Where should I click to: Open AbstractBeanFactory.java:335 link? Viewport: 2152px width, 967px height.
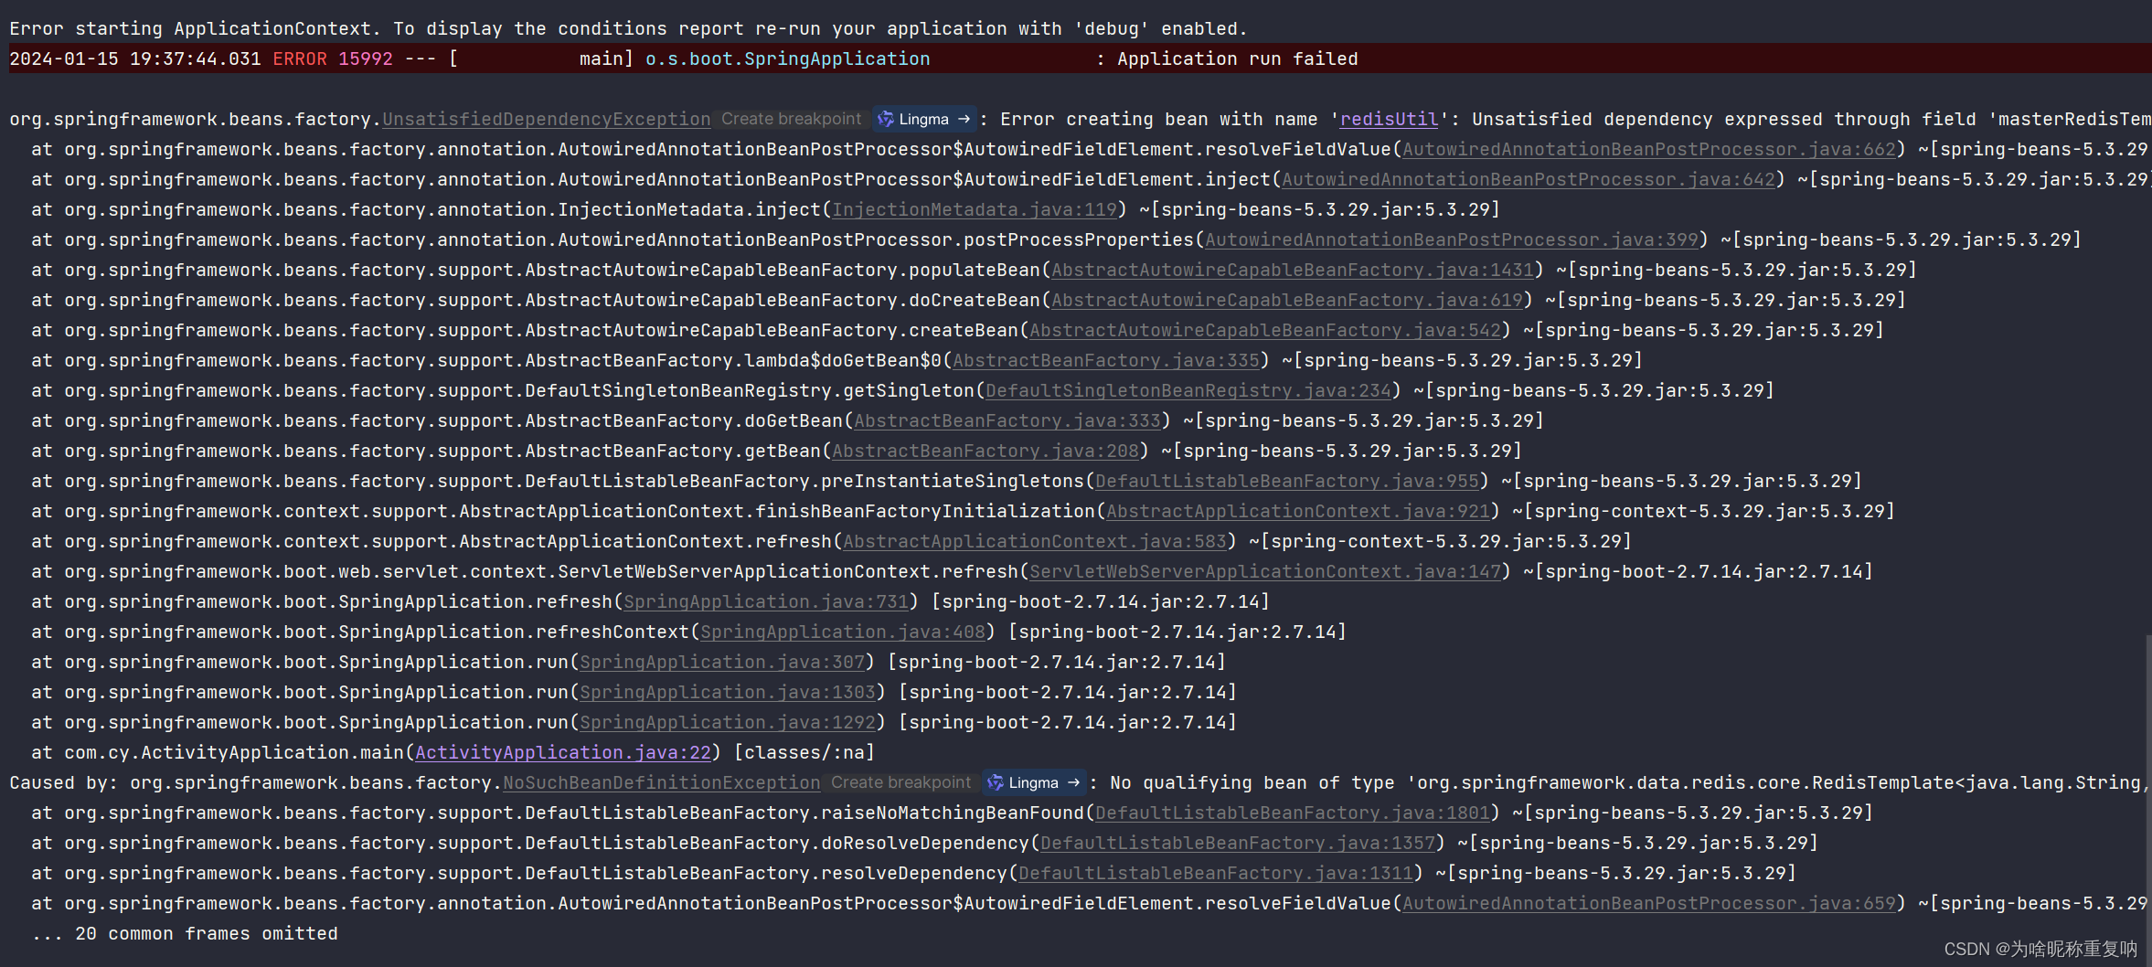pos(1106,360)
